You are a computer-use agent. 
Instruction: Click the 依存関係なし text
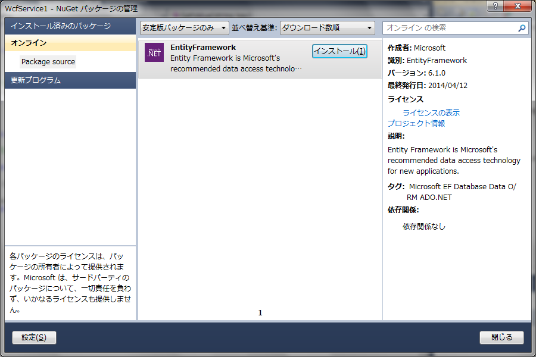pyautogui.click(x=424, y=227)
